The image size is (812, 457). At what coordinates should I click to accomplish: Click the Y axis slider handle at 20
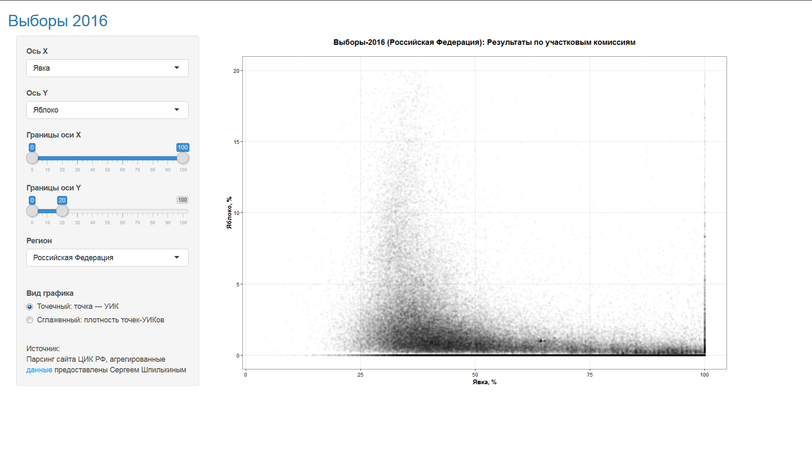tap(62, 211)
